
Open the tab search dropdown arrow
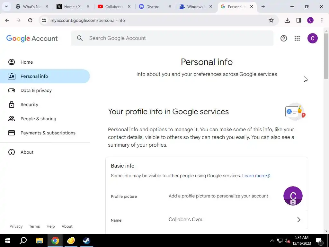click(6, 6)
